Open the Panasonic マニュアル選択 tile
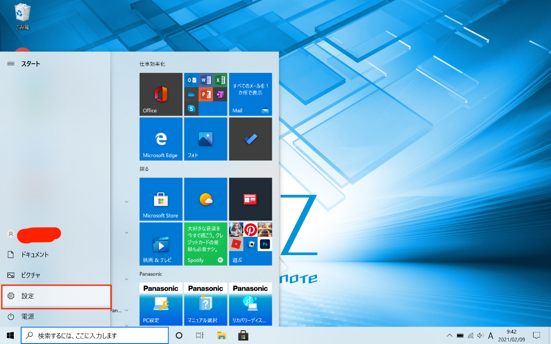551x344 pixels. click(206, 304)
